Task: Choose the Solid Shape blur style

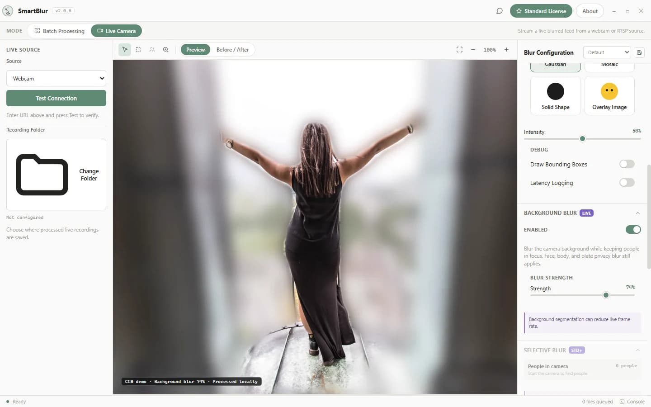Action: (556, 96)
